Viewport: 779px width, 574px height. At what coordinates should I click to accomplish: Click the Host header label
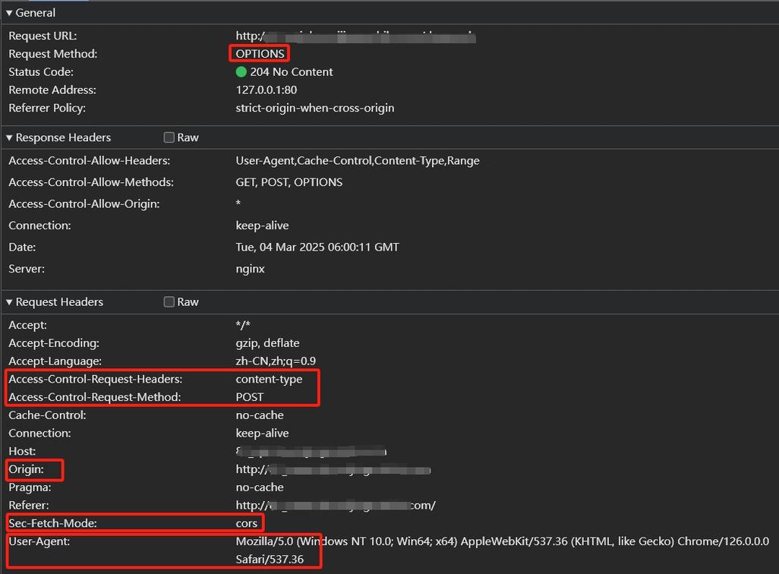(x=22, y=451)
